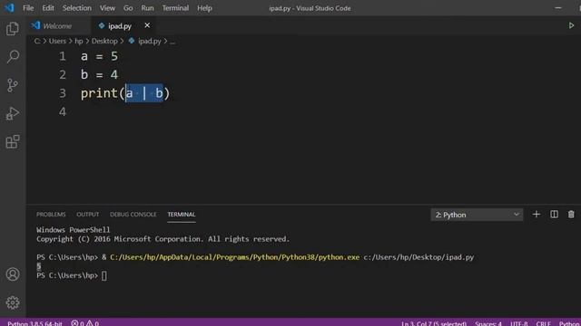Screen dimensions: 581x326
Task: Click Ln 3, Col 7 status entry
Action: pos(434,323)
